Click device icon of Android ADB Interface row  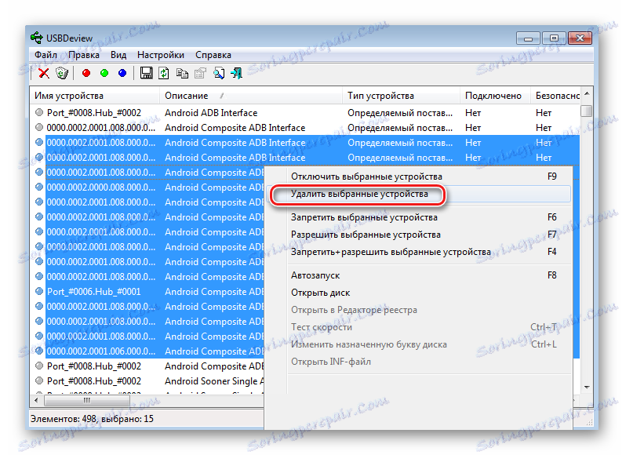(x=39, y=112)
